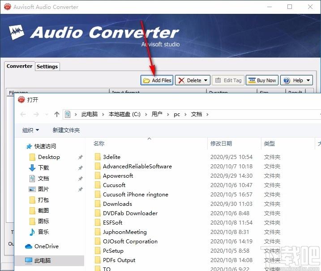Image resolution: width=321 pixels, height=271 pixels.
Task: Select 下载 in quick access
Action: coord(43,168)
